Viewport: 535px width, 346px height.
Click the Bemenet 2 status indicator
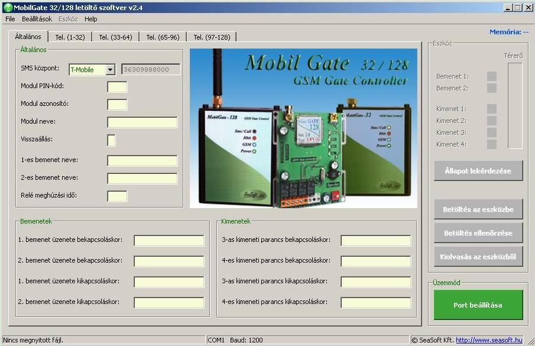tap(492, 88)
